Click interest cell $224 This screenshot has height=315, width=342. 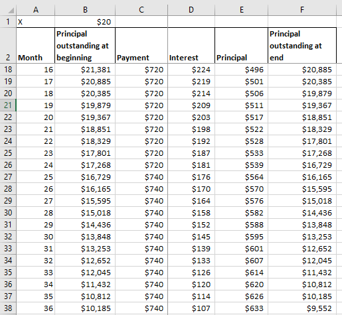pyautogui.click(x=191, y=70)
